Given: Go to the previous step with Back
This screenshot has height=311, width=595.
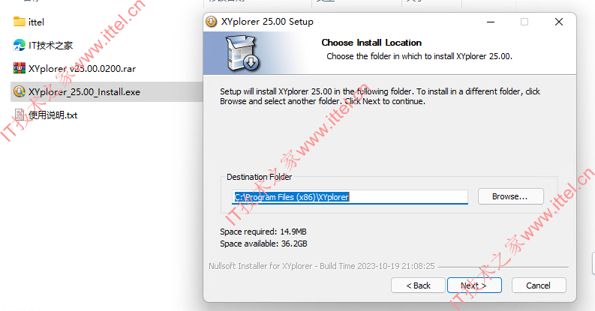Looking at the screenshot, I should tap(418, 286).
